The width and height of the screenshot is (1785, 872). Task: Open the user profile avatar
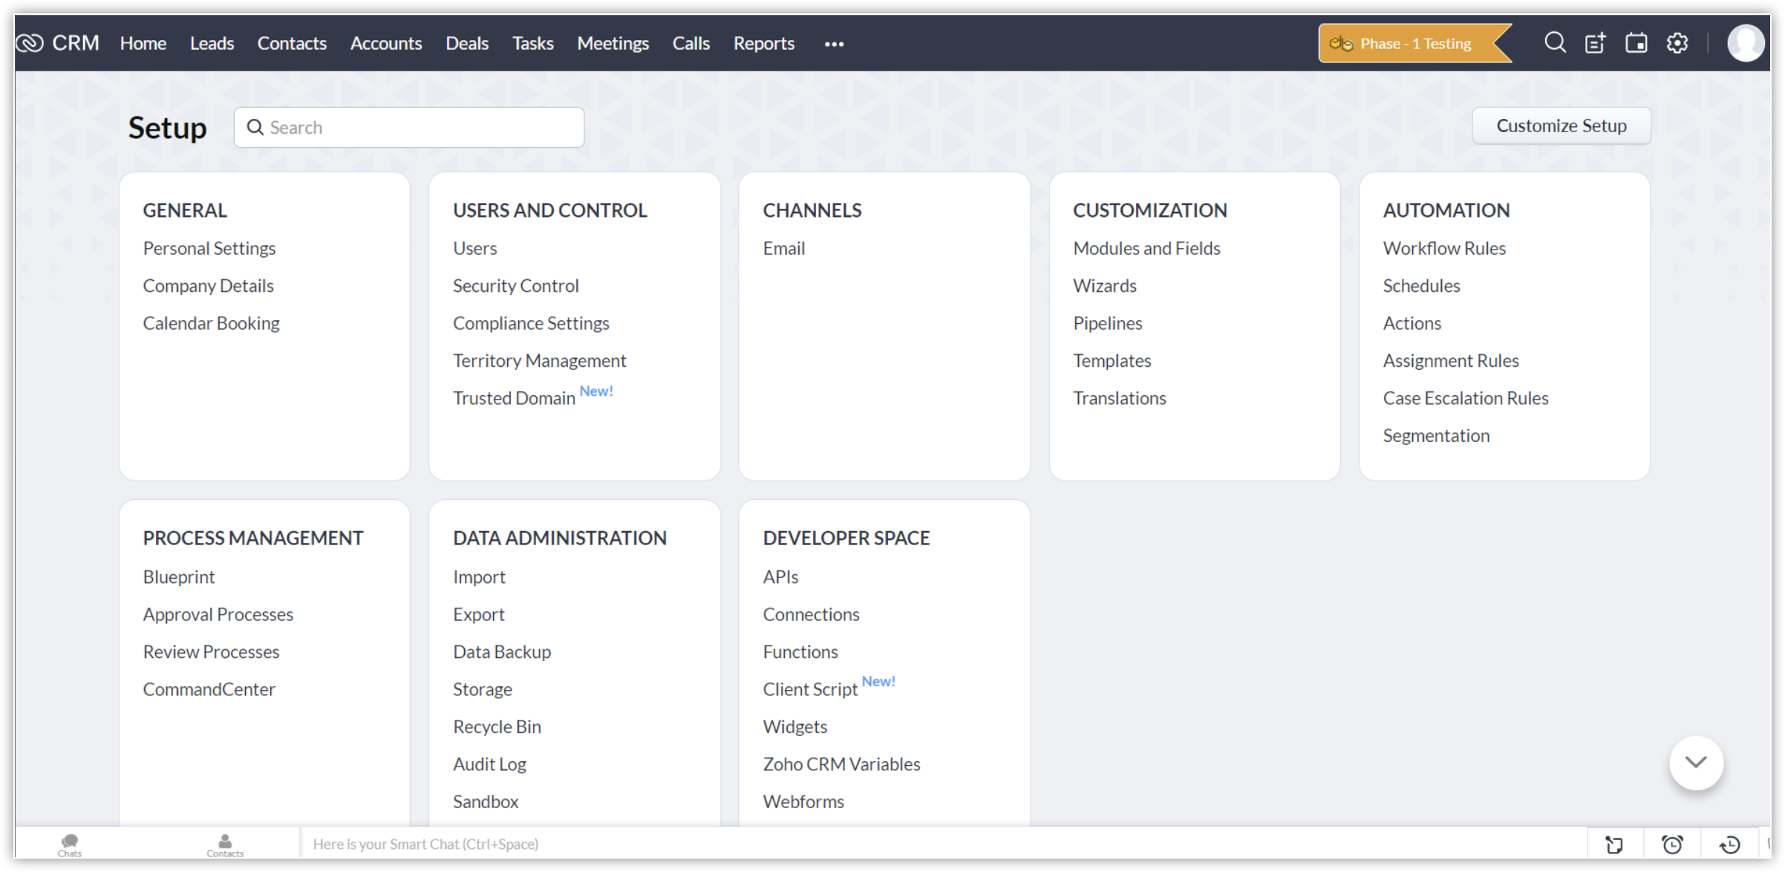[x=1746, y=43]
